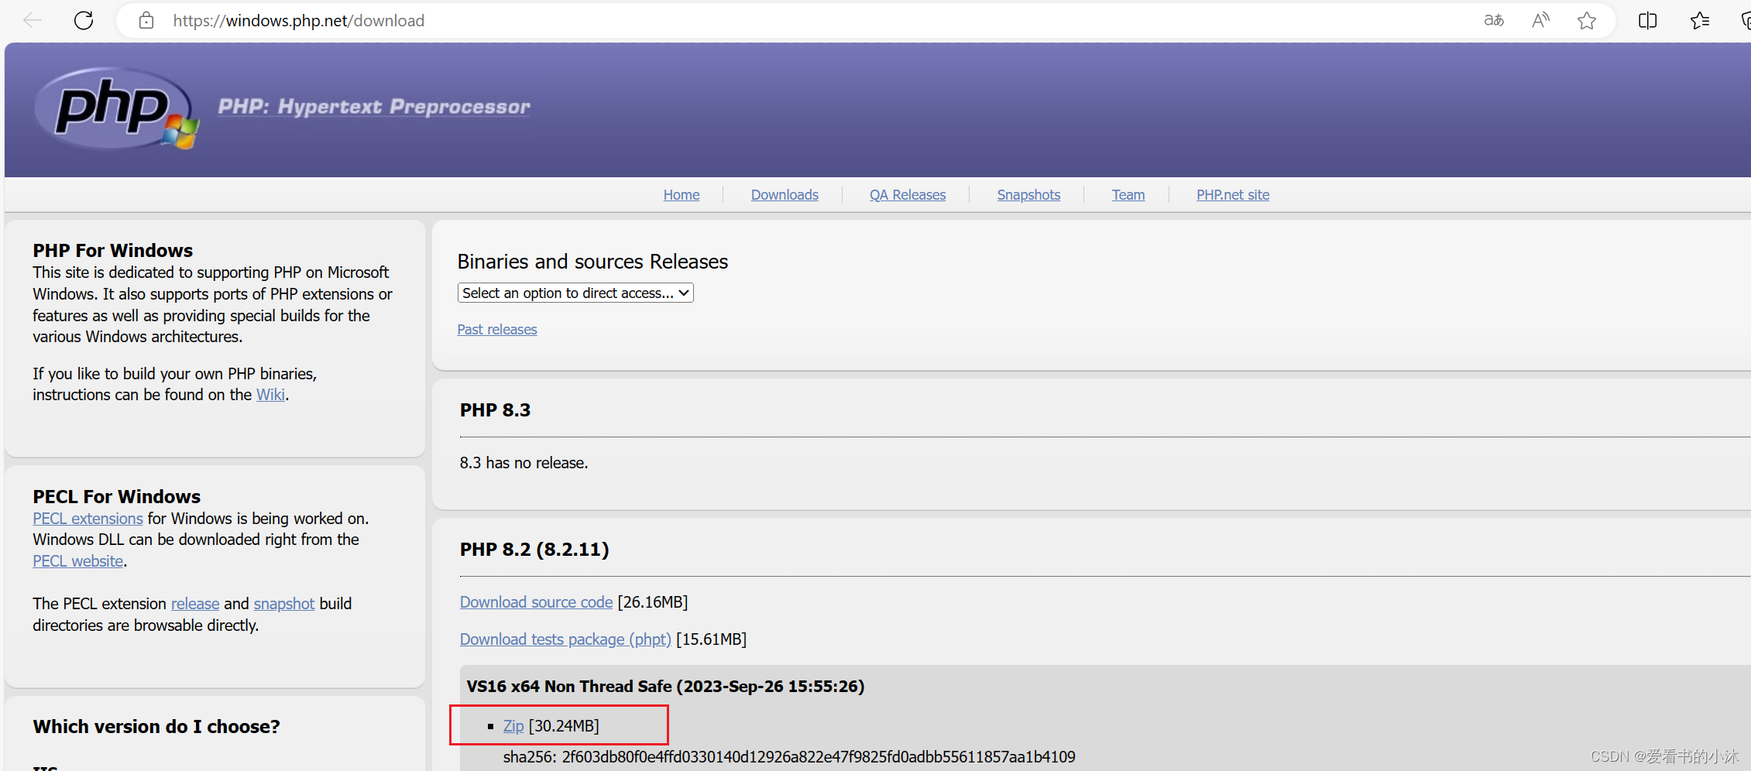Add page to favorites with star icon

(x=1587, y=20)
